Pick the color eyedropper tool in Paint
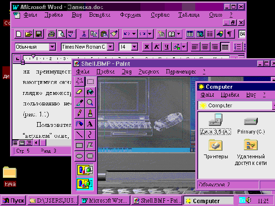Image resolution: width=275 pixels, height=206 pixels. (x=79, y=103)
